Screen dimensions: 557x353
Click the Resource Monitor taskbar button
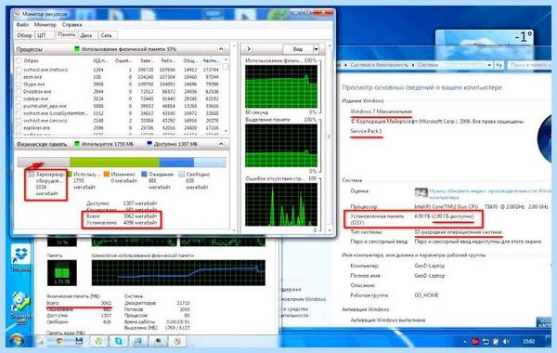click(177, 341)
